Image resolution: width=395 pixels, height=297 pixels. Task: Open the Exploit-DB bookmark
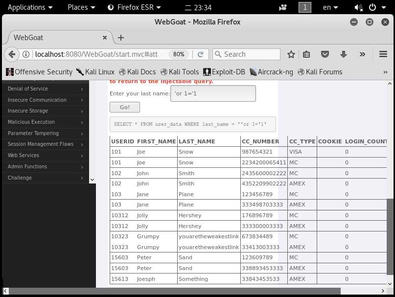click(x=224, y=72)
